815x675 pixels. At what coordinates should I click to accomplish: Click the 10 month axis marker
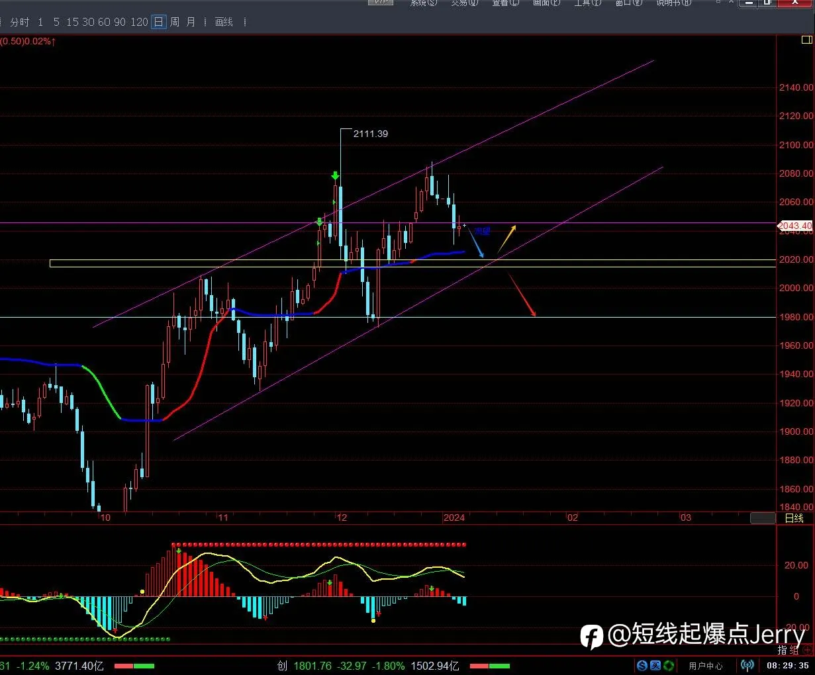(105, 517)
